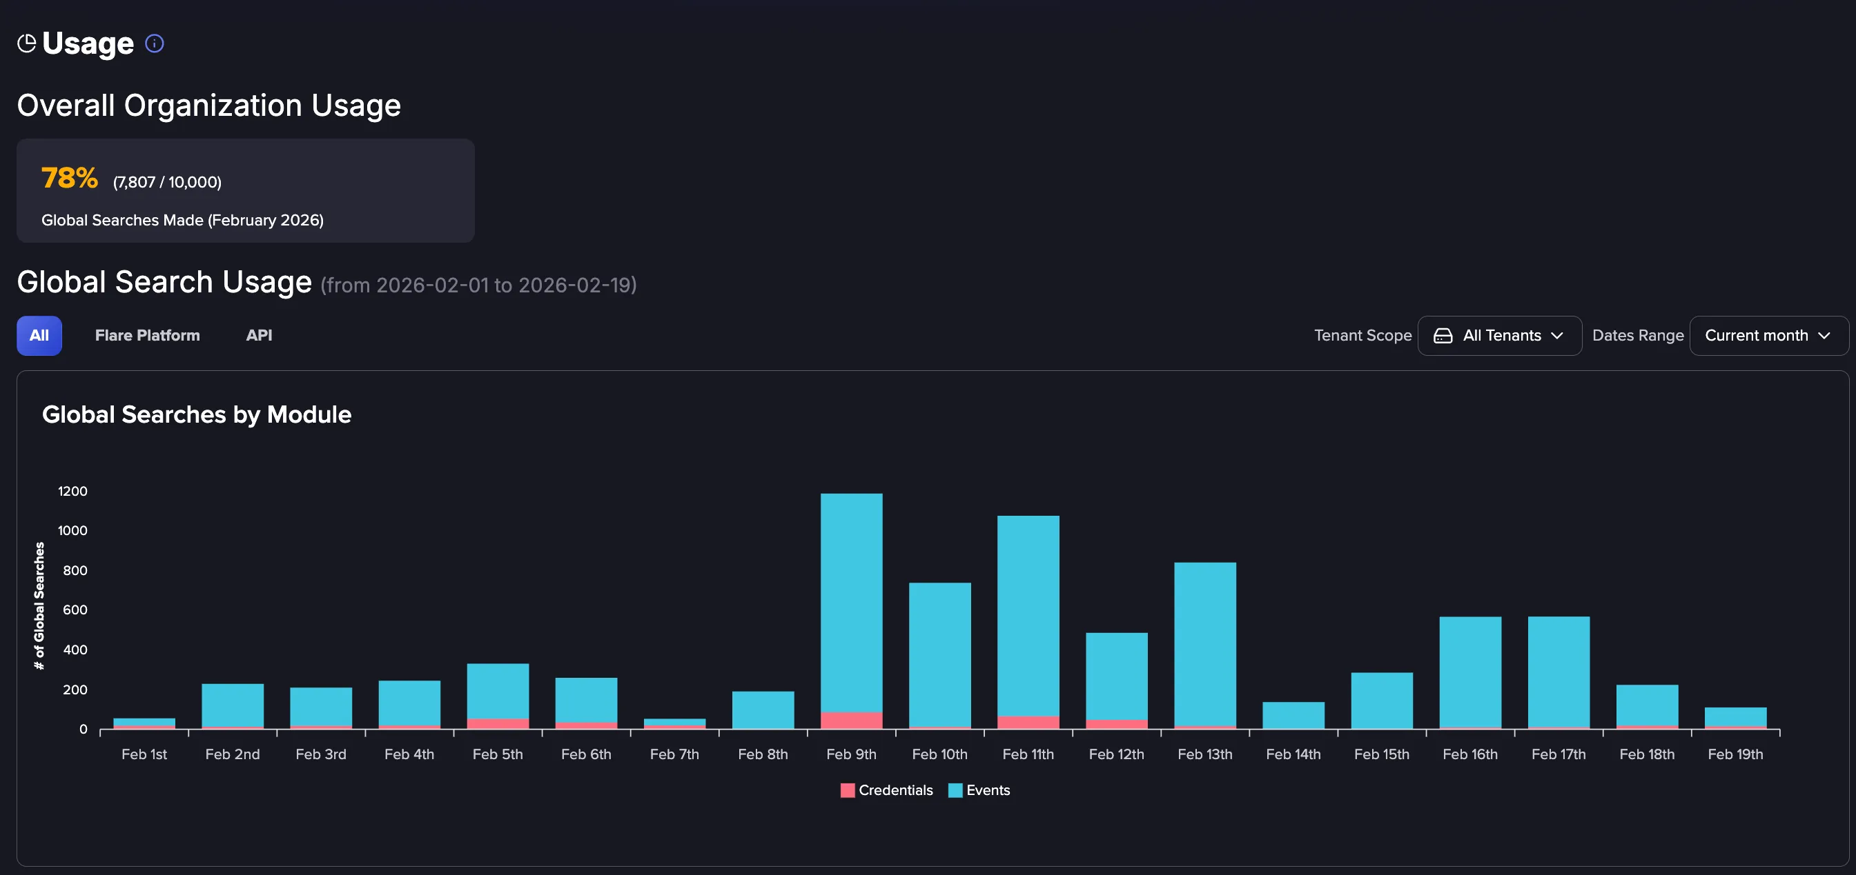Screen dimensions: 1856x875
Task: Switch to the Flare Platform tab
Action: tap(147, 336)
